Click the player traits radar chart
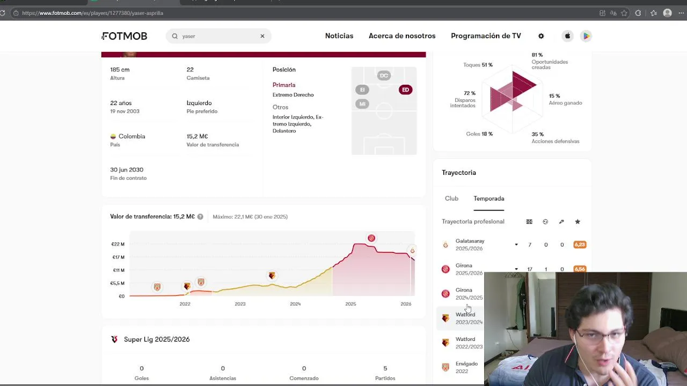Screen dimensions: 687x386 pyautogui.click(x=513, y=100)
